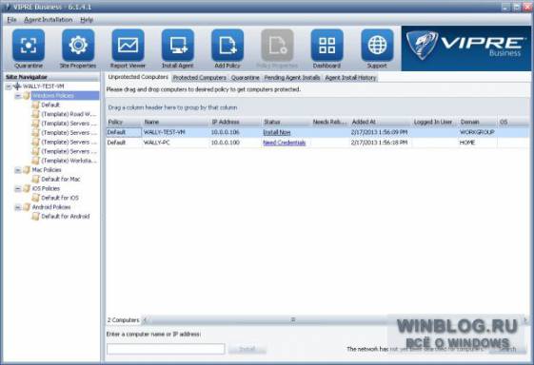Select WALLY-TEST-VM site node in navigator

point(43,86)
